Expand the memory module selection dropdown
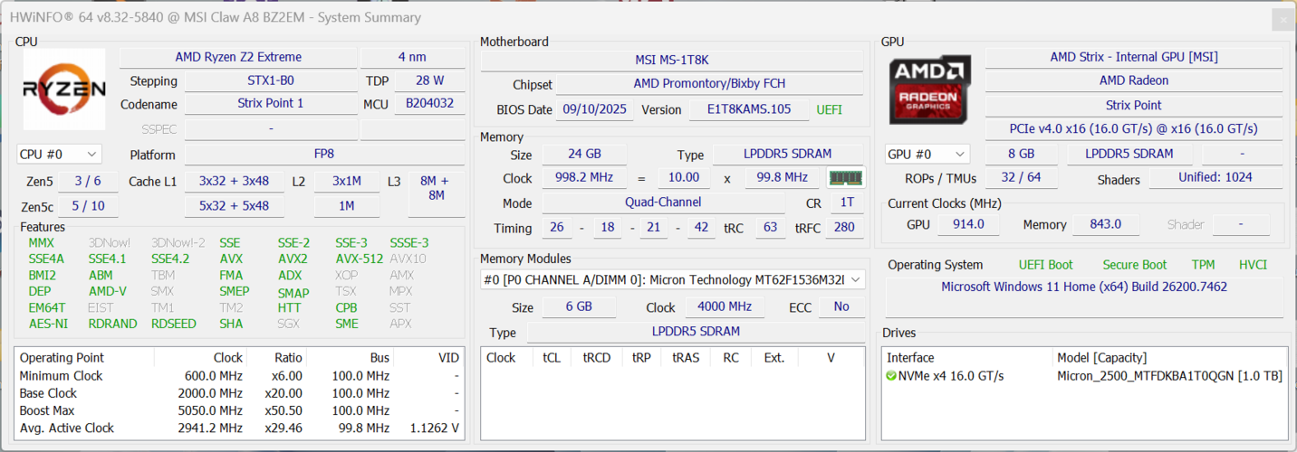The width and height of the screenshot is (1297, 452). click(856, 280)
